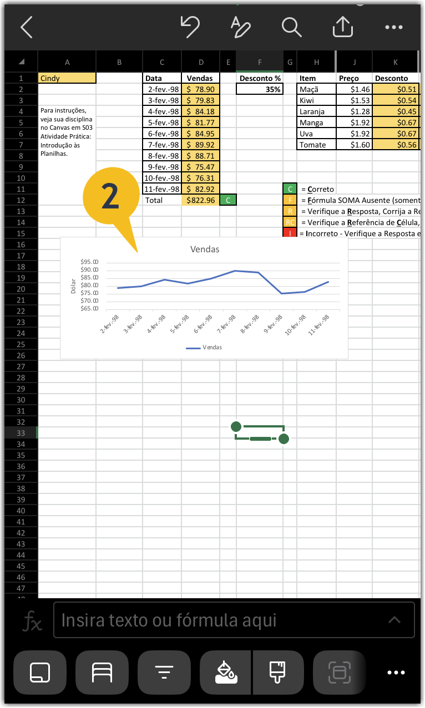Screen dimensions: 425x708
Task: Select the $1.46 price cell
Action: pos(355,89)
